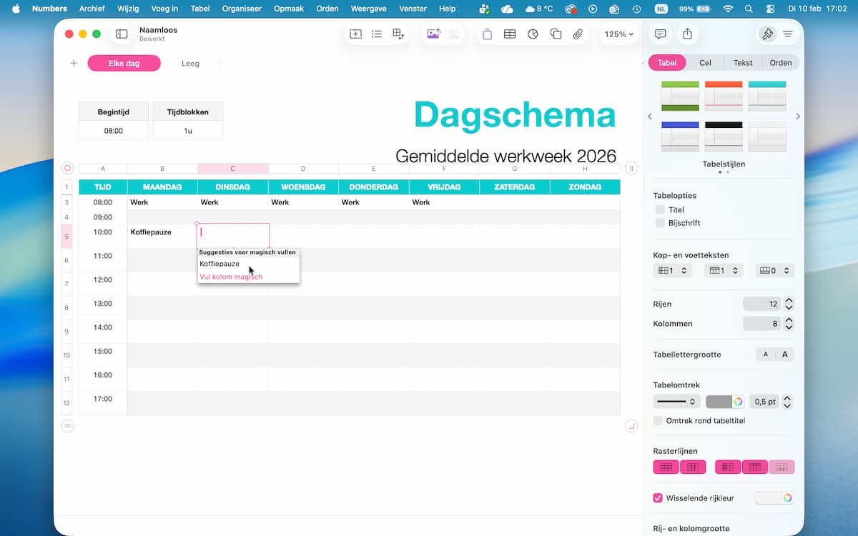
Task: Select the Leeg sheet tab
Action: click(190, 64)
